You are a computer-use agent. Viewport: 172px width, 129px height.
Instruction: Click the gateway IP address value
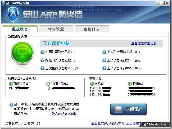pos(19,88)
